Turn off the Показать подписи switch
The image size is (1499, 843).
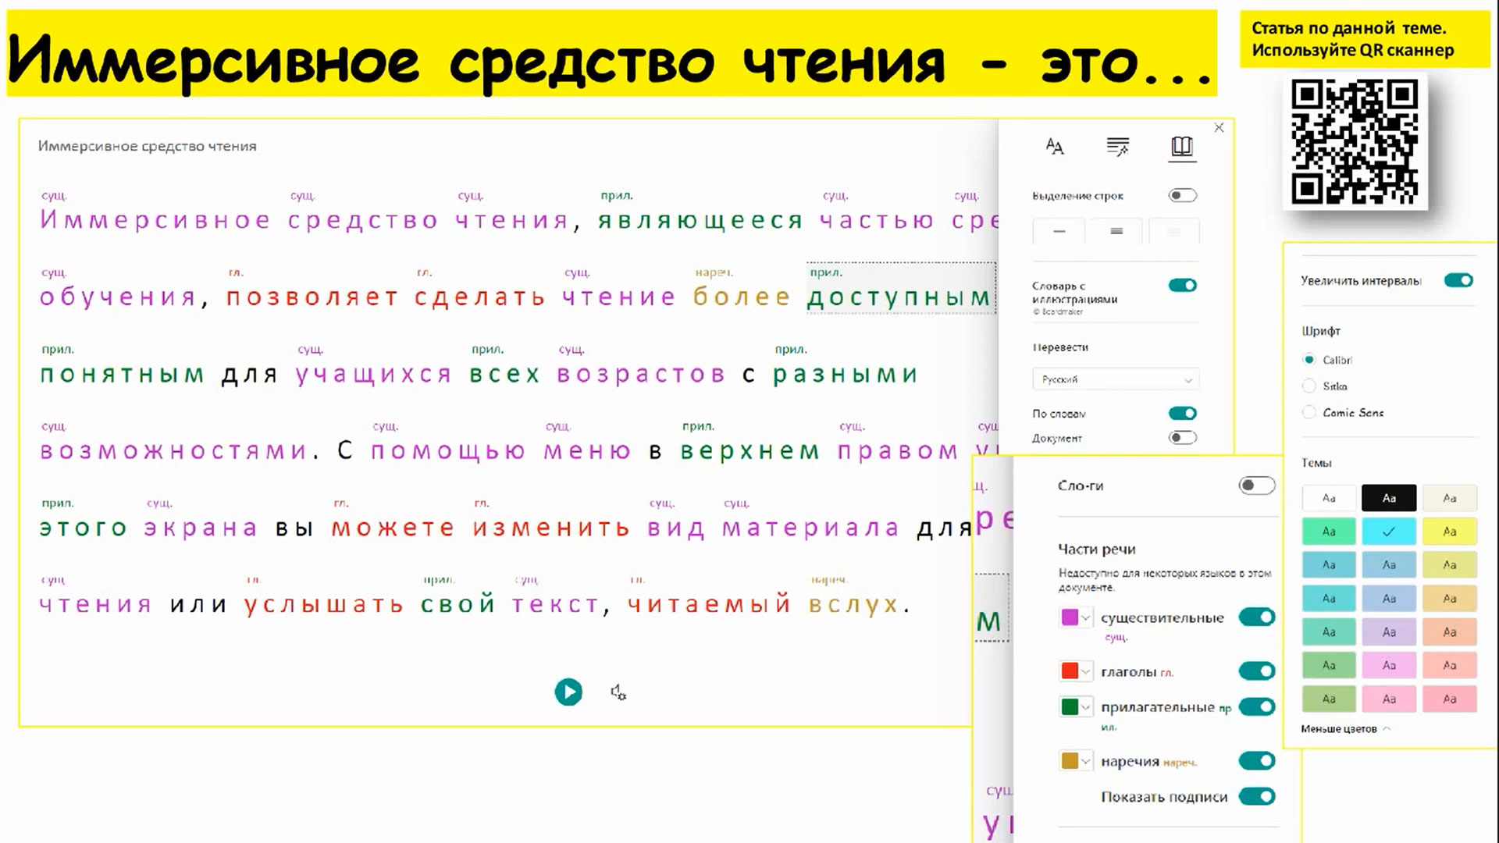click(x=1256, y=797)
